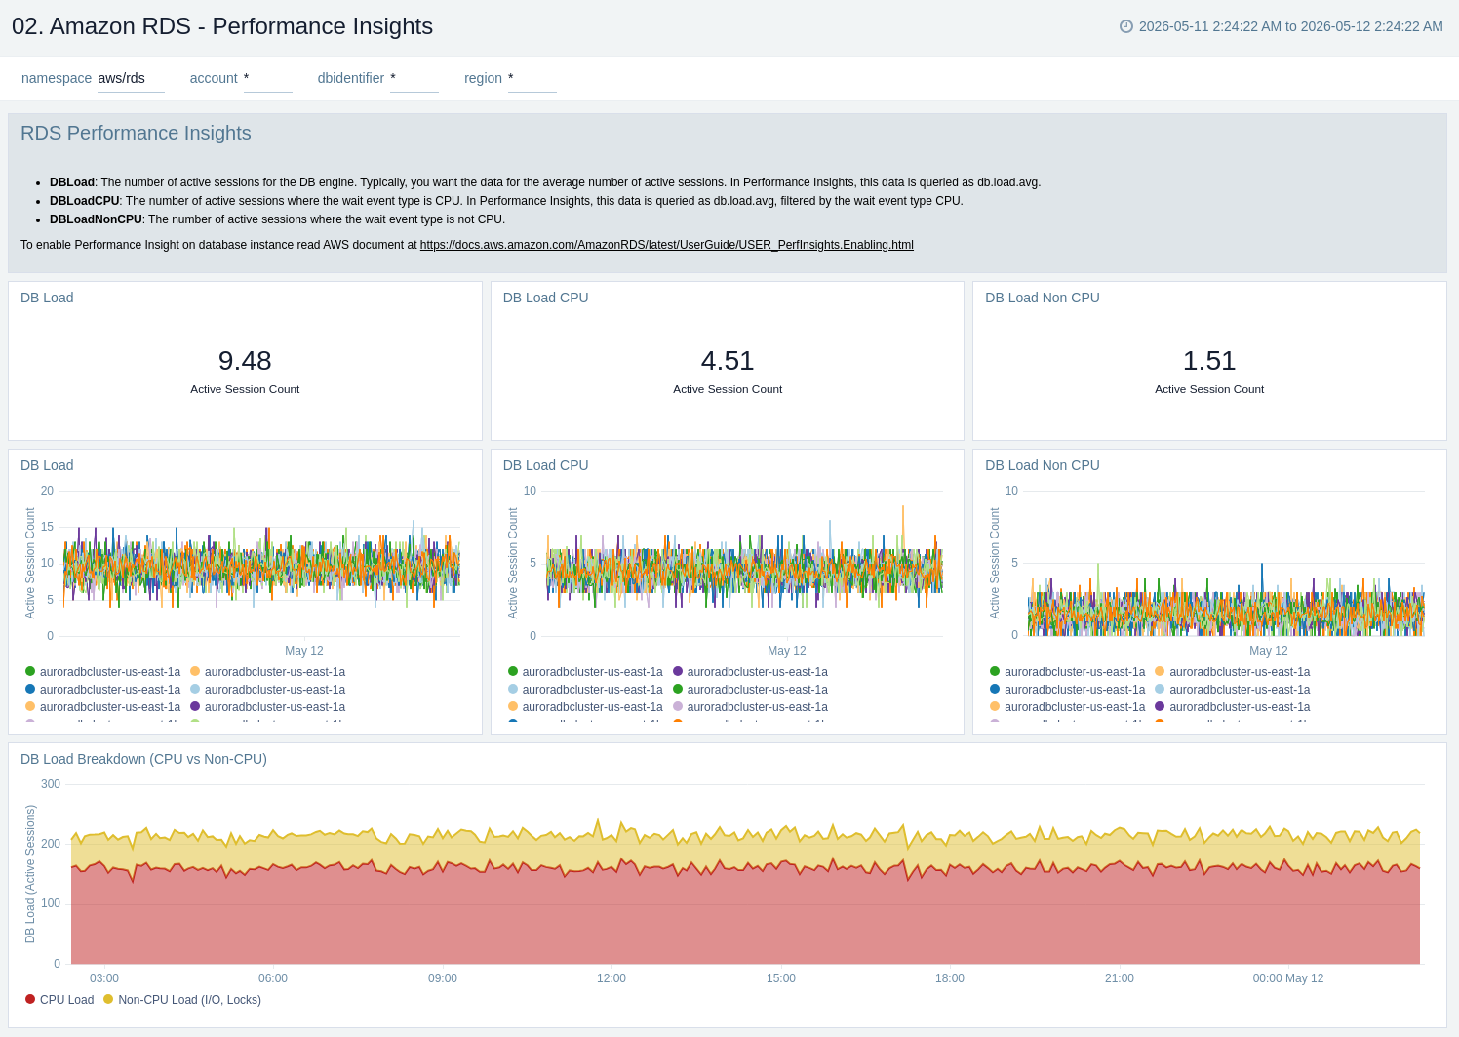Click the DB Load Non CPU time-series chart title

coord(1043,465)
